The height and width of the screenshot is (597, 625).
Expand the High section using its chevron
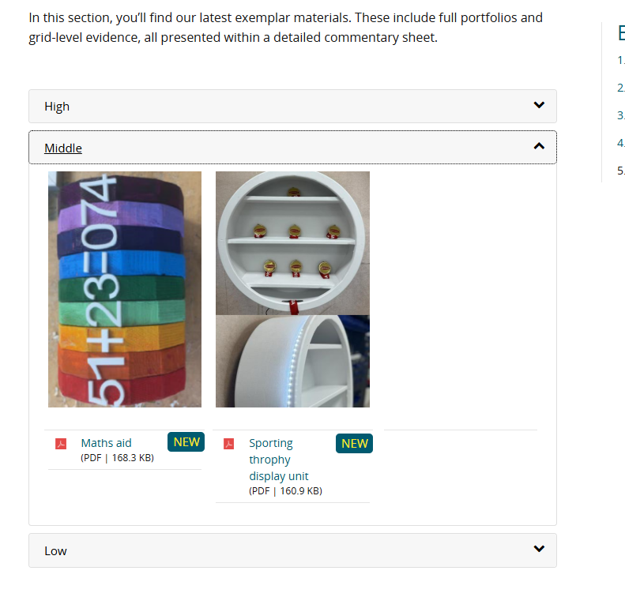(539, 105)
